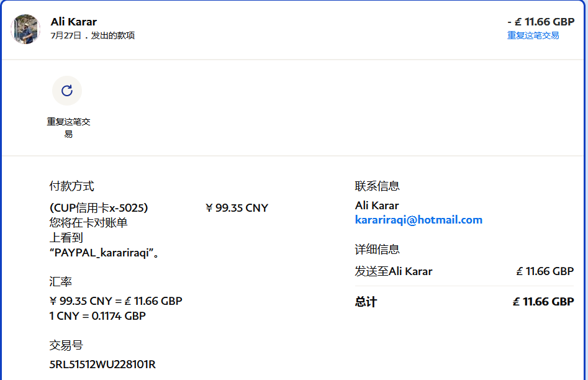Screen dimensions: 588x380
Task: Click Ali Karar under contact information
Action: click(377, 206)
